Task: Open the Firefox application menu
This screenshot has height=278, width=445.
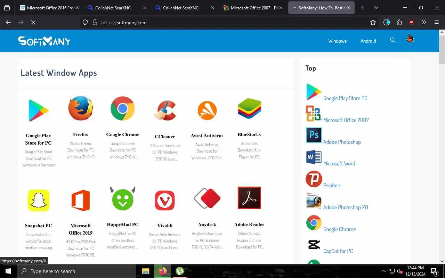Action: click(437, 22)
